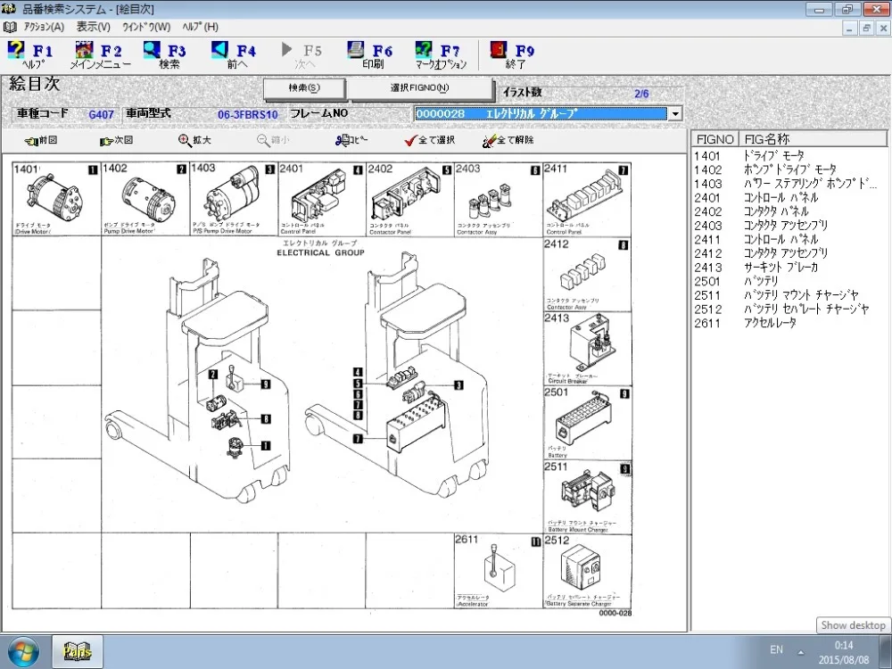This screenshot has width=892, height=669.
Task: Open the ウィンドウ(W) menu
Action: 146,27
